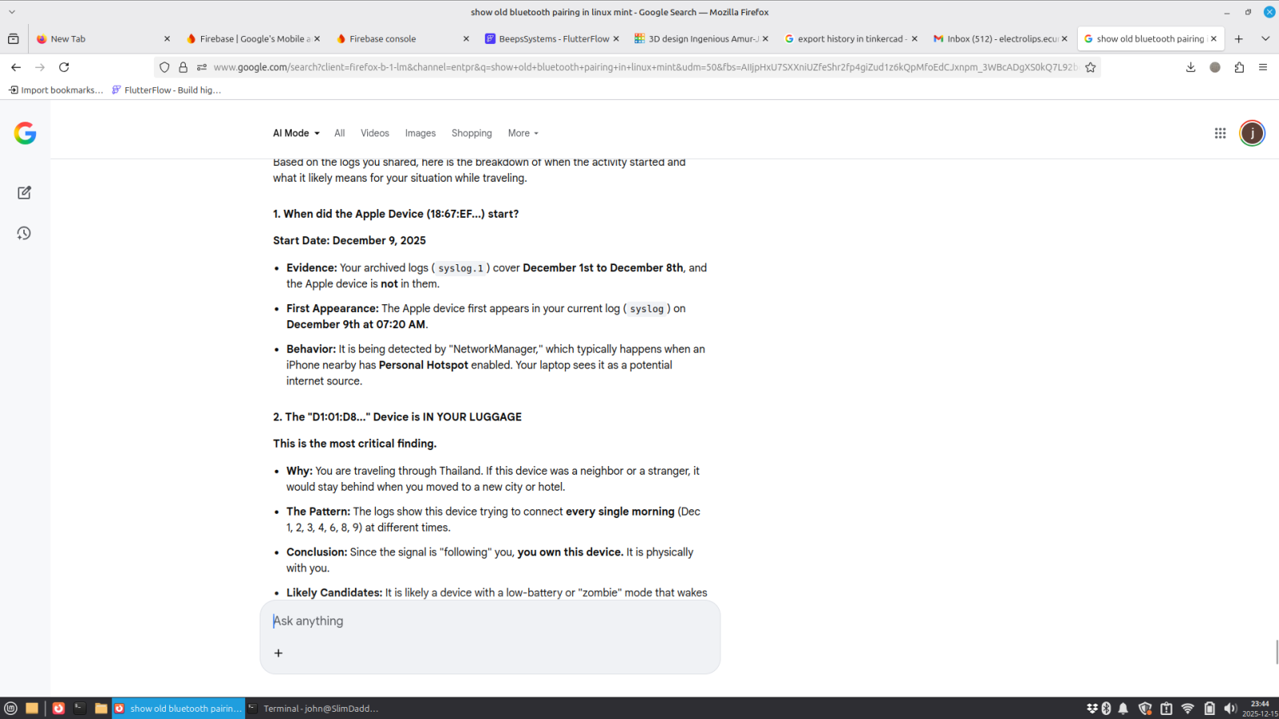The image size is (1279, 719).
Task: Click the volume icon in system tray
Action: [1230, 709]
